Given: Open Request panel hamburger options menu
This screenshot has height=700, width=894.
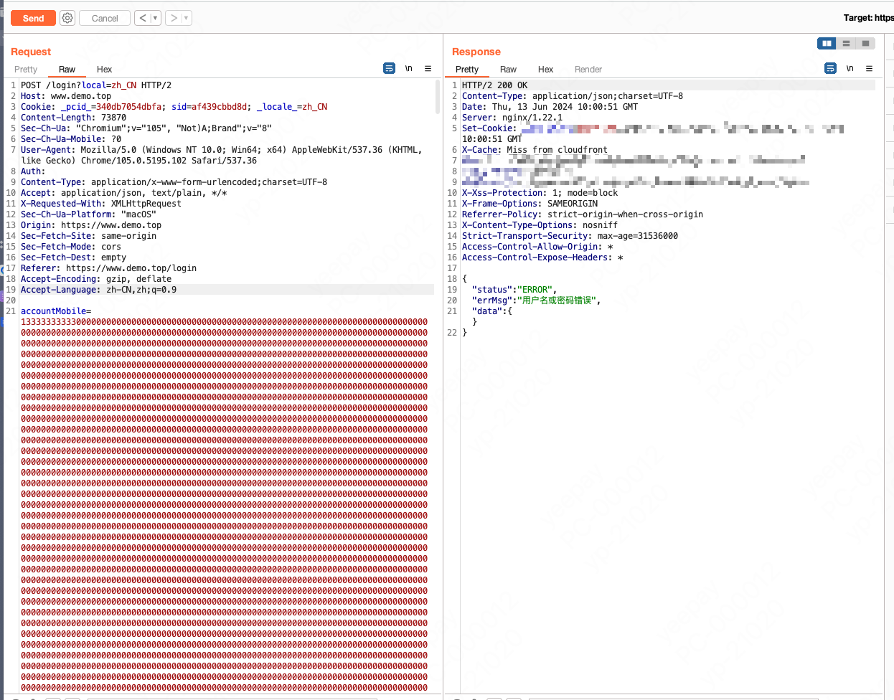Looking at the screenshot, I should [428, 69].
